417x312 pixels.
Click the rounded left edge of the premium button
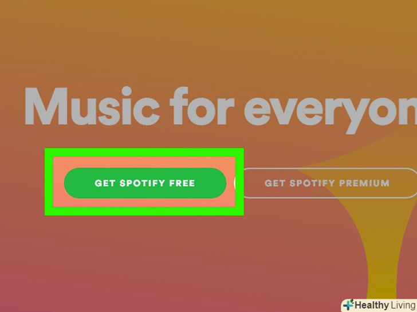[239, 183]
